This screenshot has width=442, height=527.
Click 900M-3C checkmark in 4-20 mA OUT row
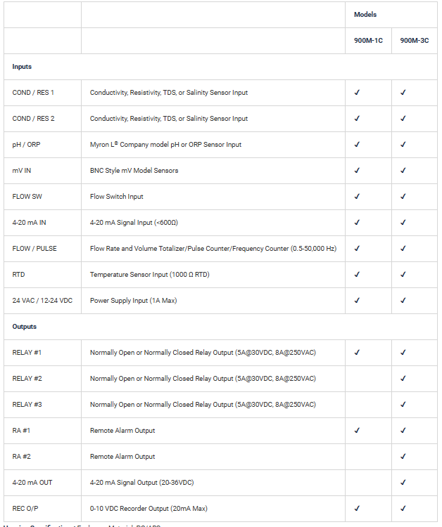click(x=403, y=483)
